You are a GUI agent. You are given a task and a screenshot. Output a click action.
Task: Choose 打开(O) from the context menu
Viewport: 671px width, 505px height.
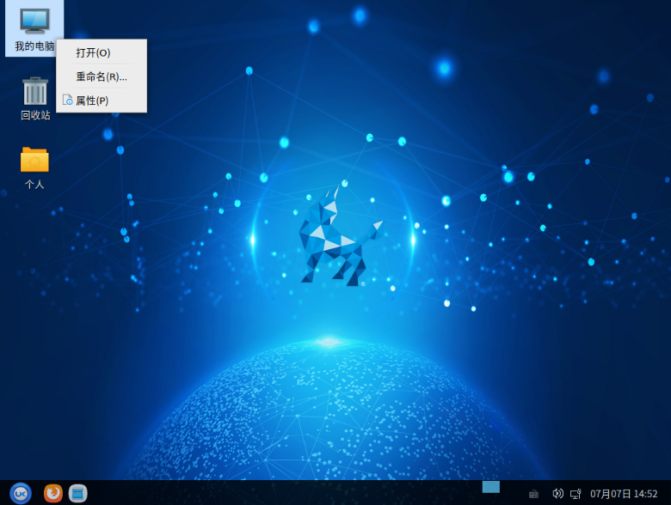(x=102, y=52)
